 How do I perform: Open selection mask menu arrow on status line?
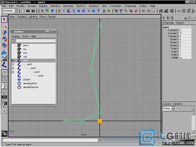(x=59, y=11)
